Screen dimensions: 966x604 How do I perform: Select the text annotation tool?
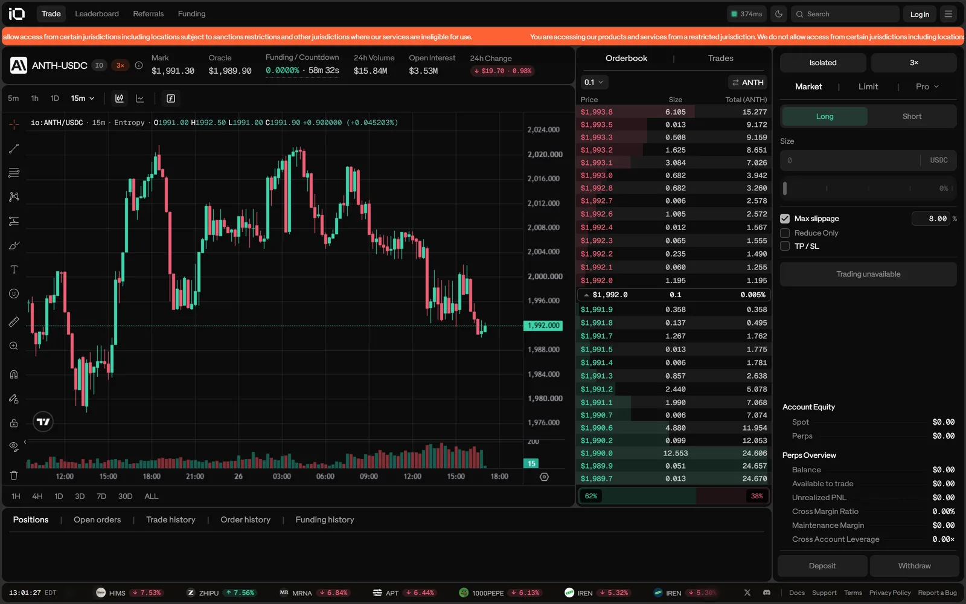pyautogui.click(x=14, y=269)
